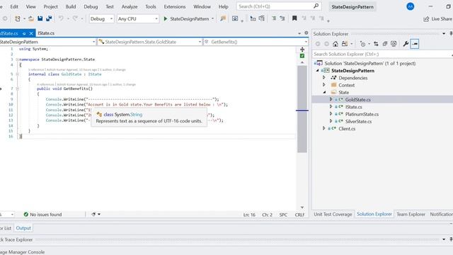Open the startup project dropdown arrow beside StateDesignPattern
Image resolution: width=453 pixels, height=255 pixels.
212,19
